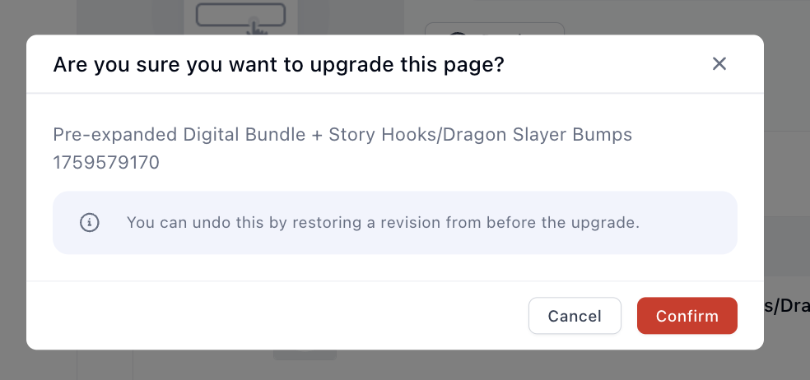Click the round icon in the partially hidden button
The height and width of the screenshot is (380, 810).
pos(458,32)
